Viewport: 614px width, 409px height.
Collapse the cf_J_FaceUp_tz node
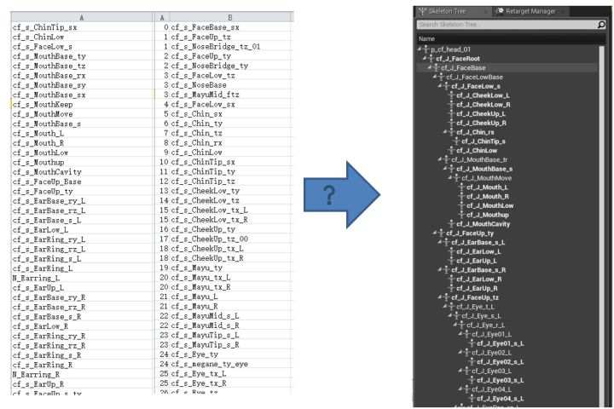439,297
